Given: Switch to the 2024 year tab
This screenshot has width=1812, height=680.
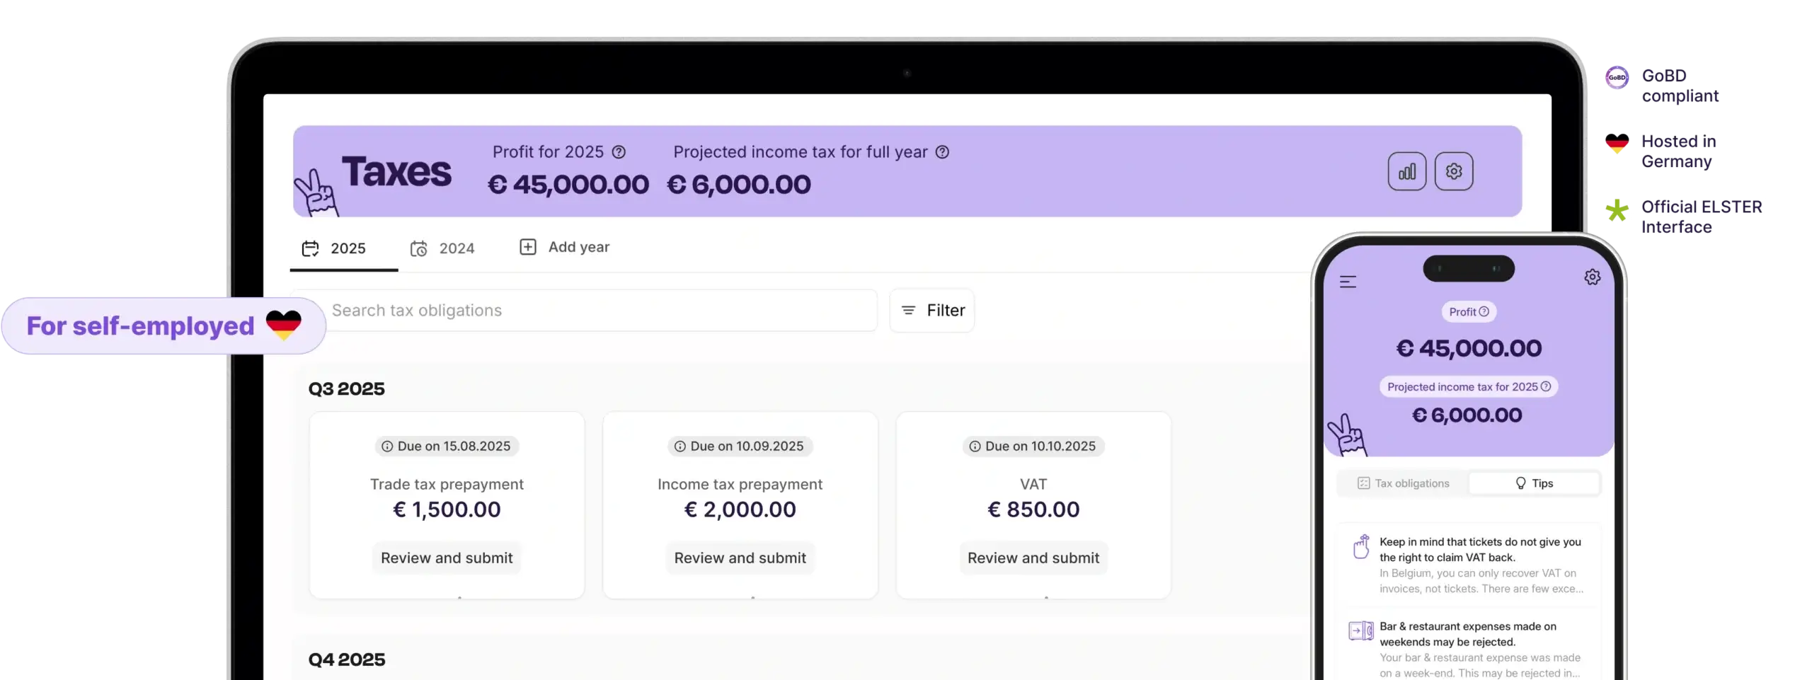Looking at the screenshot, I should point(442,248).
